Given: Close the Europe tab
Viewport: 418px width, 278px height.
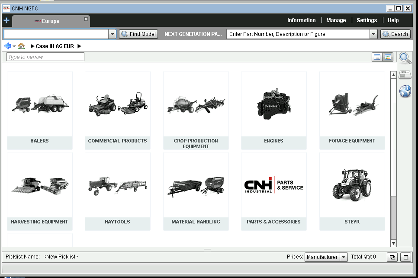Looking at the screenshot, I should tap(86, 19).
